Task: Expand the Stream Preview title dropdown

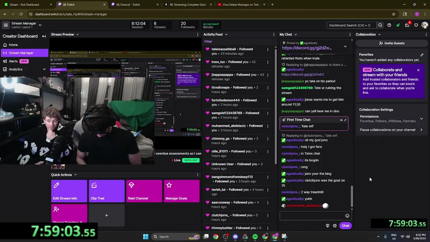Action: pyautogui.click(x=77, y=35)
